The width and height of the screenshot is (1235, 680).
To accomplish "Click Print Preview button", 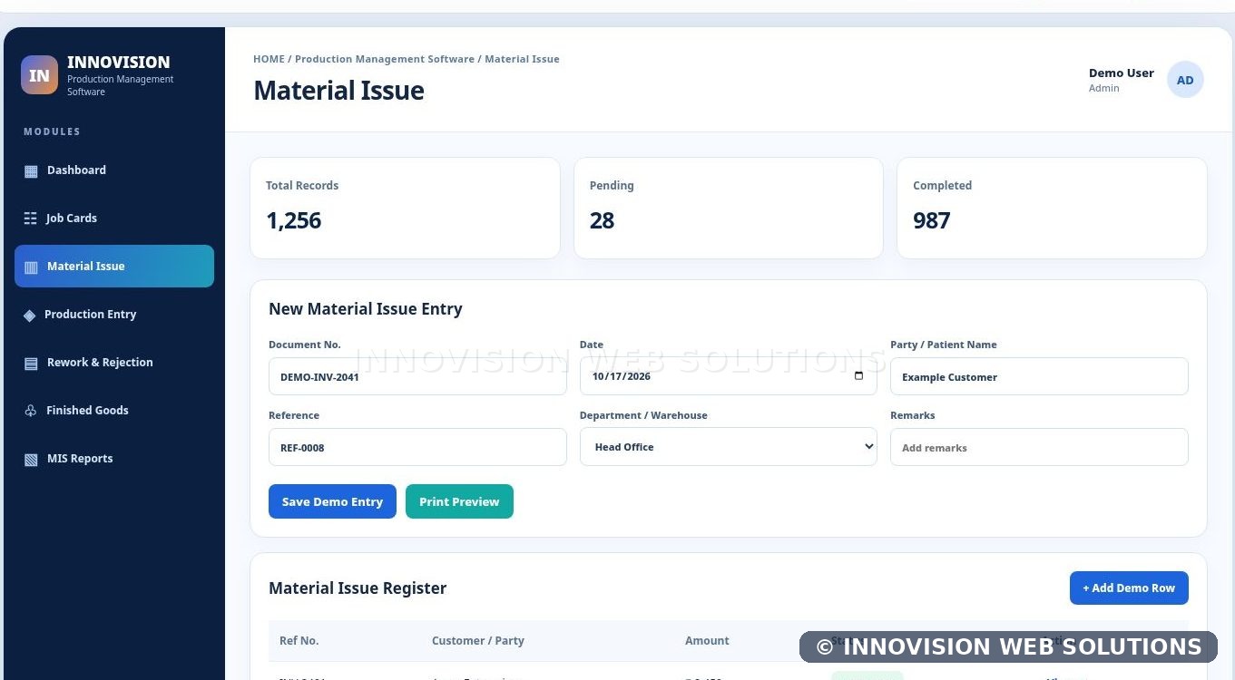I will click(459, 501).
